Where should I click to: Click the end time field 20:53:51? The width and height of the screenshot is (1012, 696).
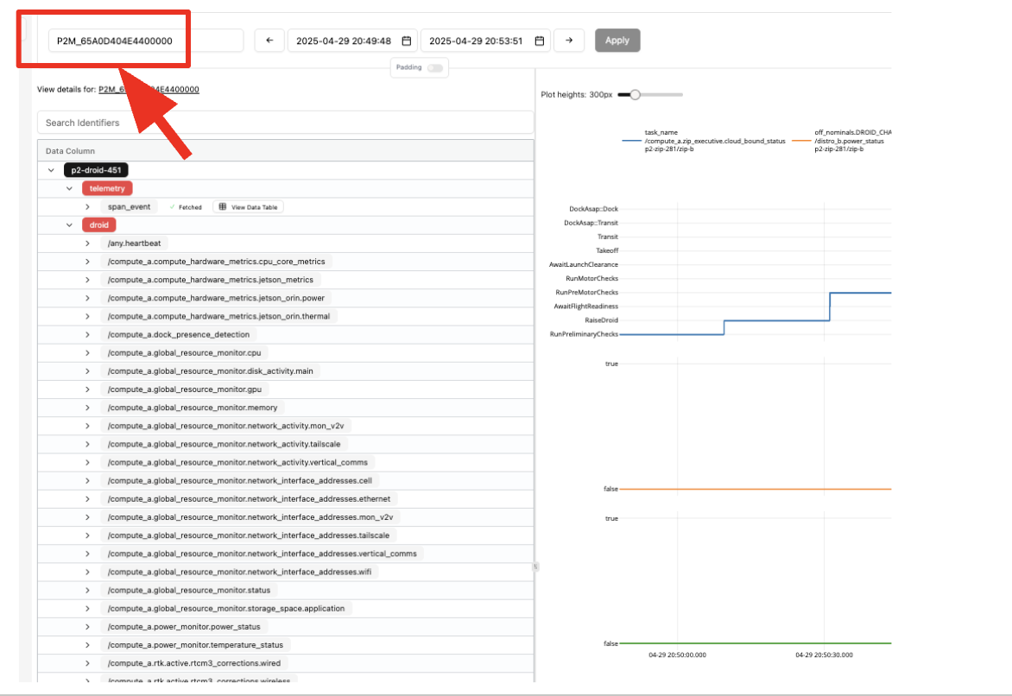click(485, 41)
